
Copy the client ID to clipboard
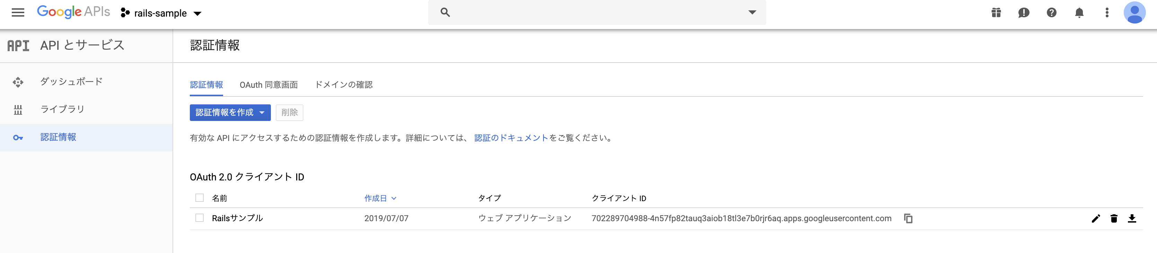click(908, 218)
